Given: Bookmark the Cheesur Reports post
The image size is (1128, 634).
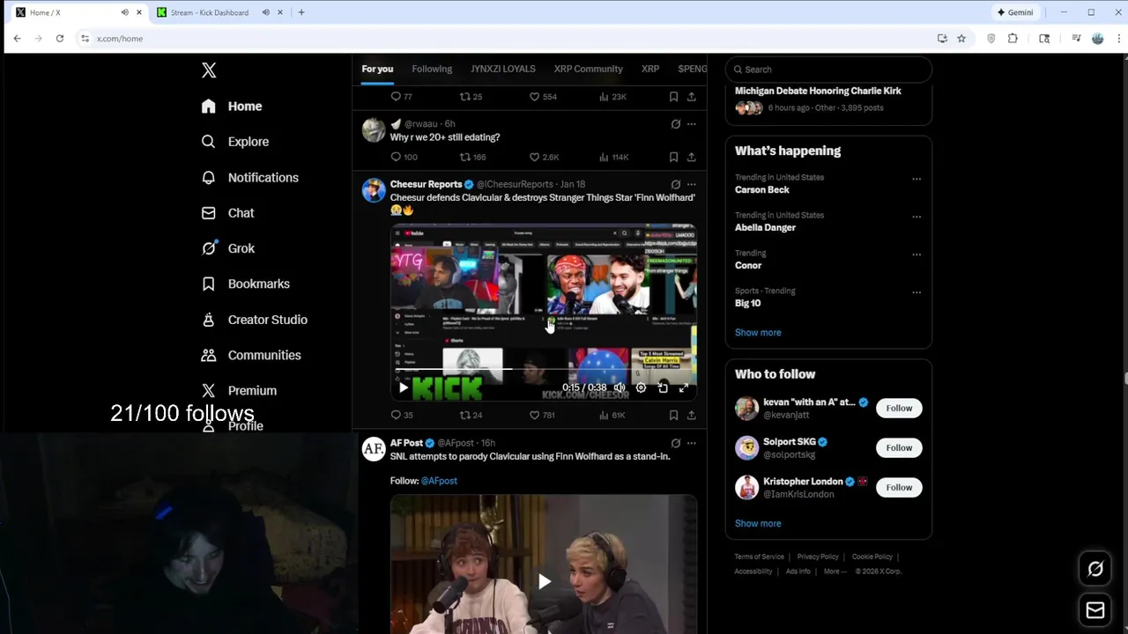Looking at the screenshot, I should tap(673, 415).
